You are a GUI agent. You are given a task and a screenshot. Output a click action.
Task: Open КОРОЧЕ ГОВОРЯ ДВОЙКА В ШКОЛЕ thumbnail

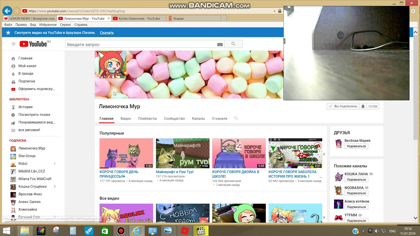pos(239,153)
